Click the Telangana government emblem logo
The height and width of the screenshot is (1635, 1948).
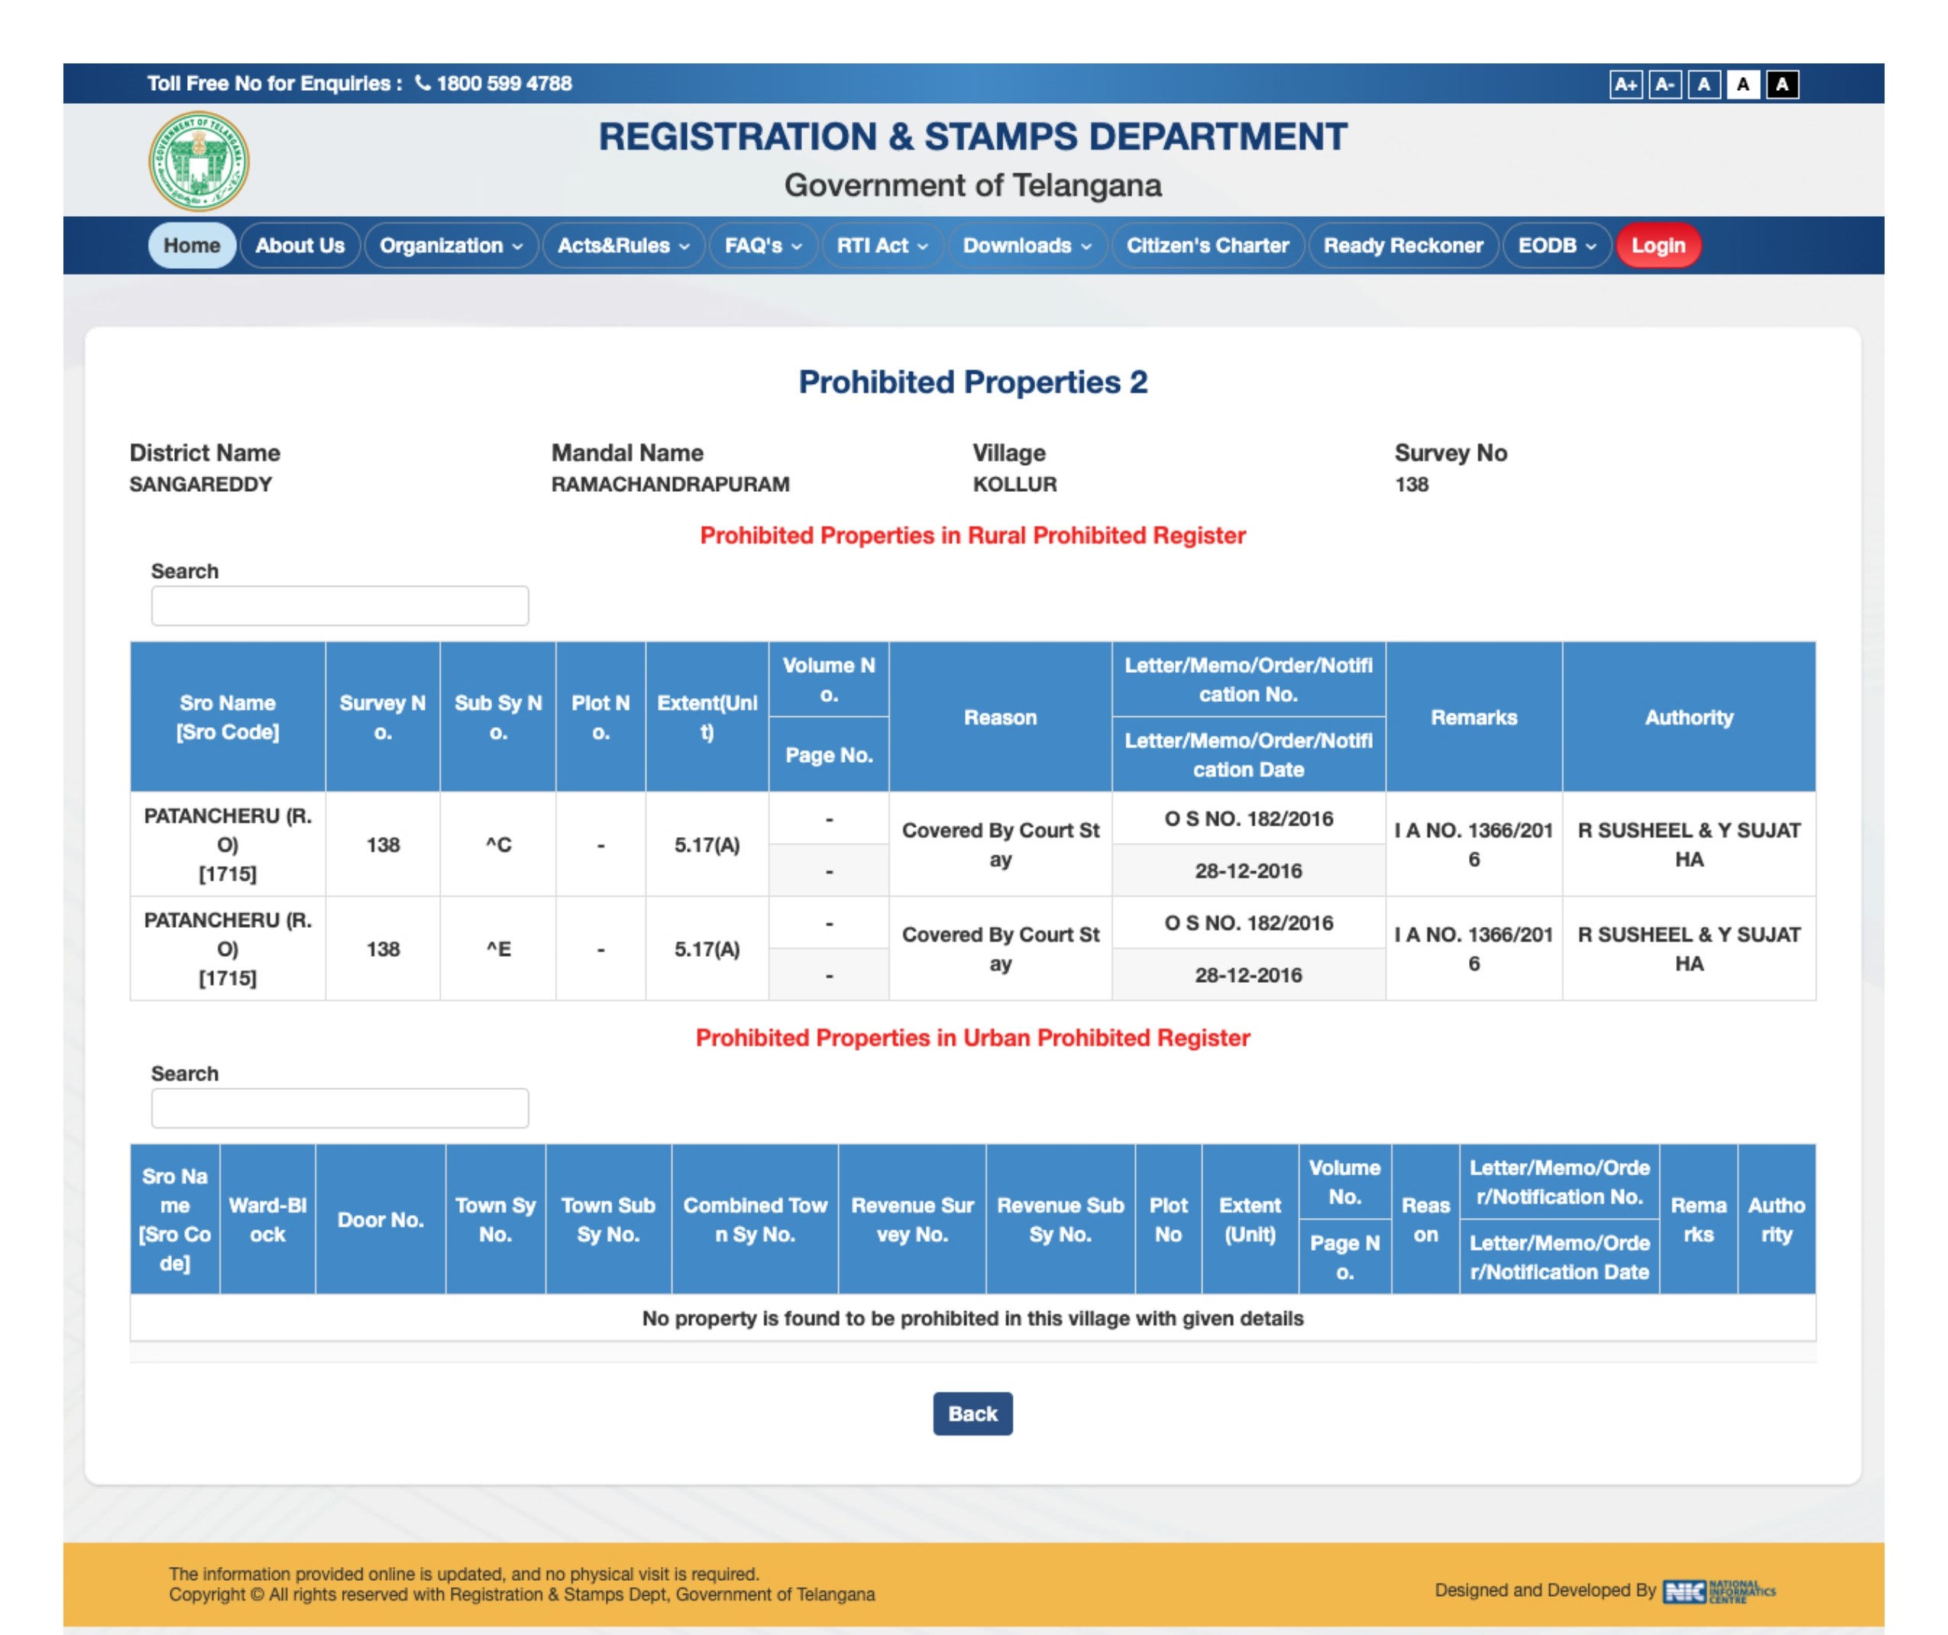click(x=199, y=161)
